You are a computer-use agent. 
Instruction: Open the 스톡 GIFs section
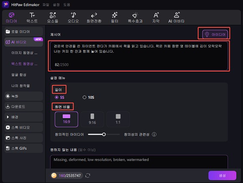coord(23,148)
